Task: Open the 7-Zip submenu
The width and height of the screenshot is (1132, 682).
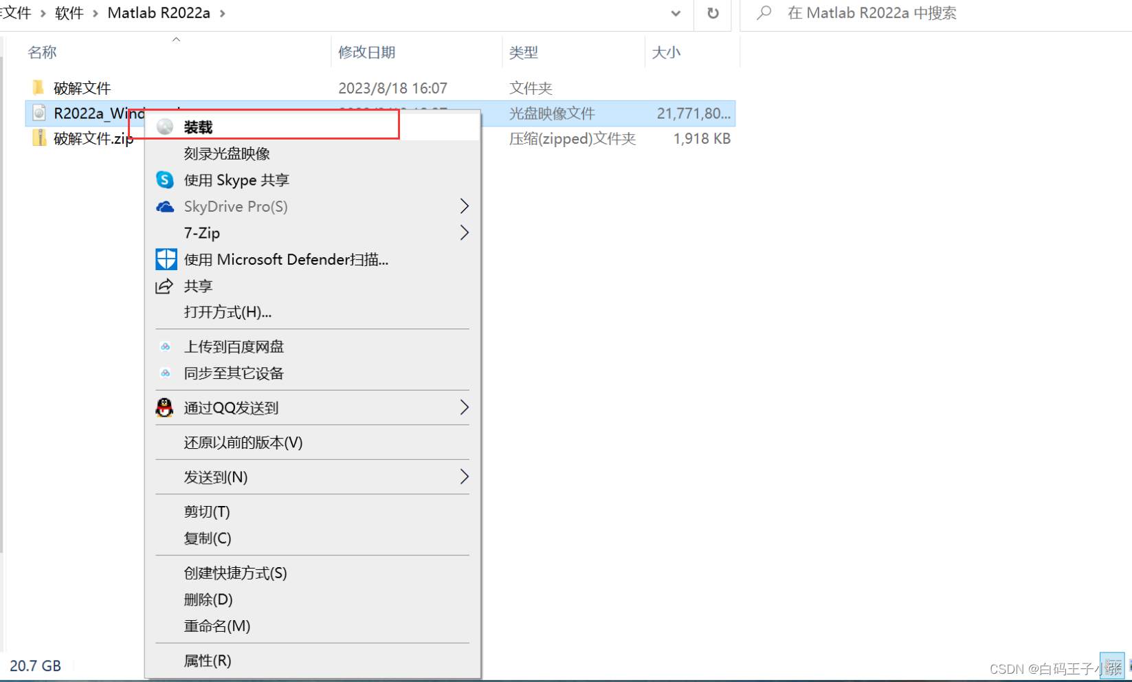Action: [x=202, y=233]
